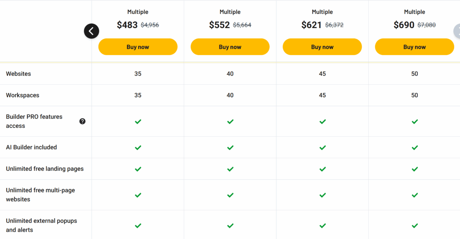Screen dimensions: 460x239
Task: Open Builder PRO features help tooltip icon
Action: point(82,121)
